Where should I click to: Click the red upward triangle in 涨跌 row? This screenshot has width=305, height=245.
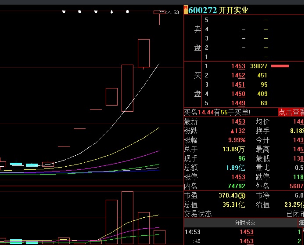coord(233,131)
